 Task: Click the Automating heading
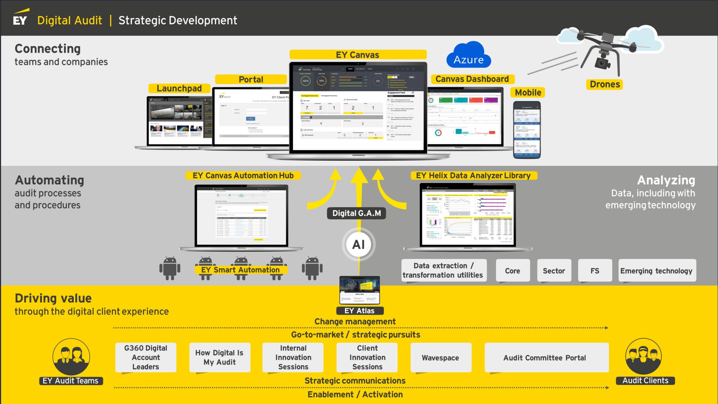pyautogui.click(x=49, y=180)
